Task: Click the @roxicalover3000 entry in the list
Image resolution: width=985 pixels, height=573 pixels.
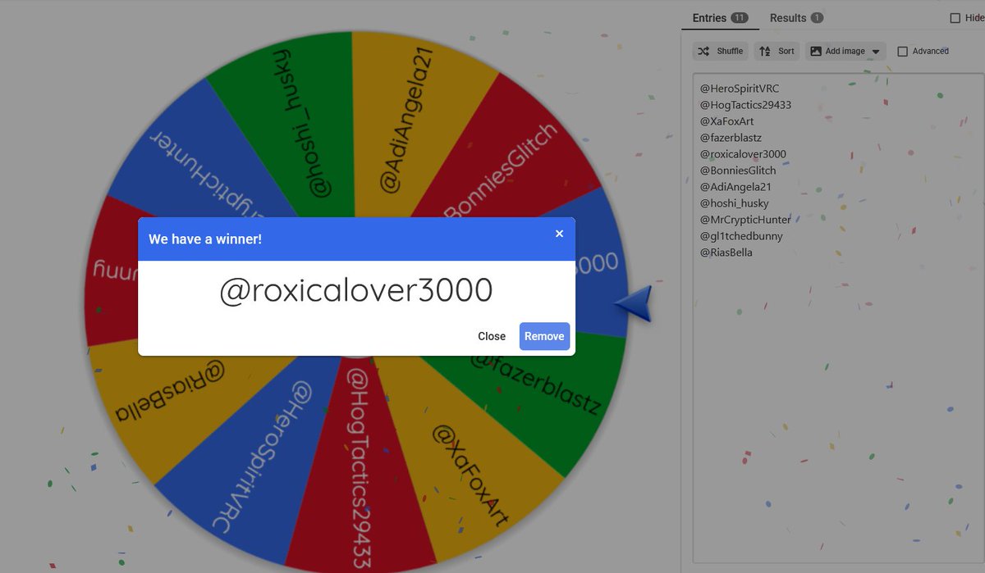Action: point(743,154)
